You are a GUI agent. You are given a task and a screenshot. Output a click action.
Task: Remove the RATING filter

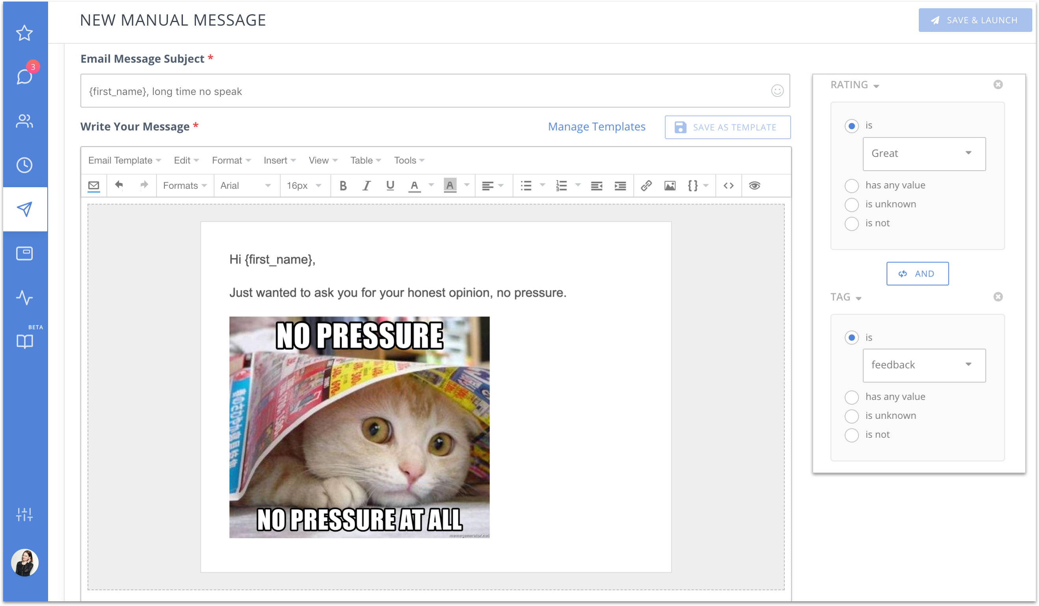click(x=998, y=84)
